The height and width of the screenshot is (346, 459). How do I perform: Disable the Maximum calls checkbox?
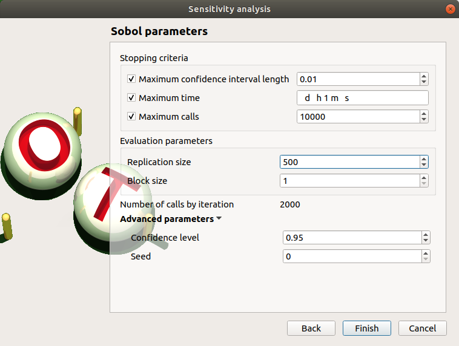click(131, 117)
